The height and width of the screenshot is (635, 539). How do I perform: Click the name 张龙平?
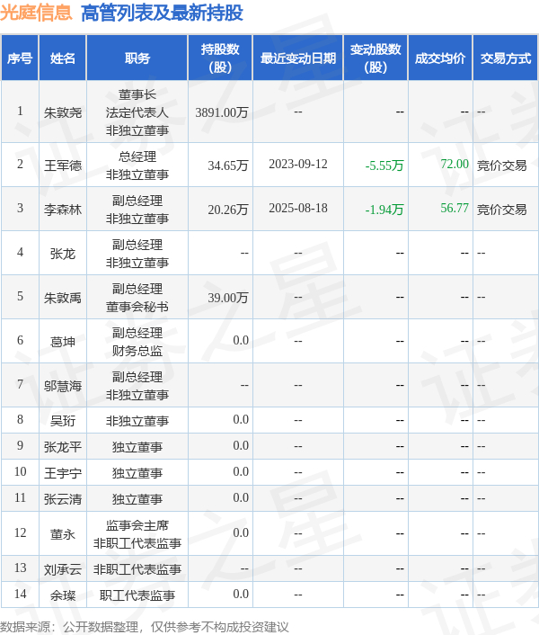pyautogui.click(x=63, y=447)
